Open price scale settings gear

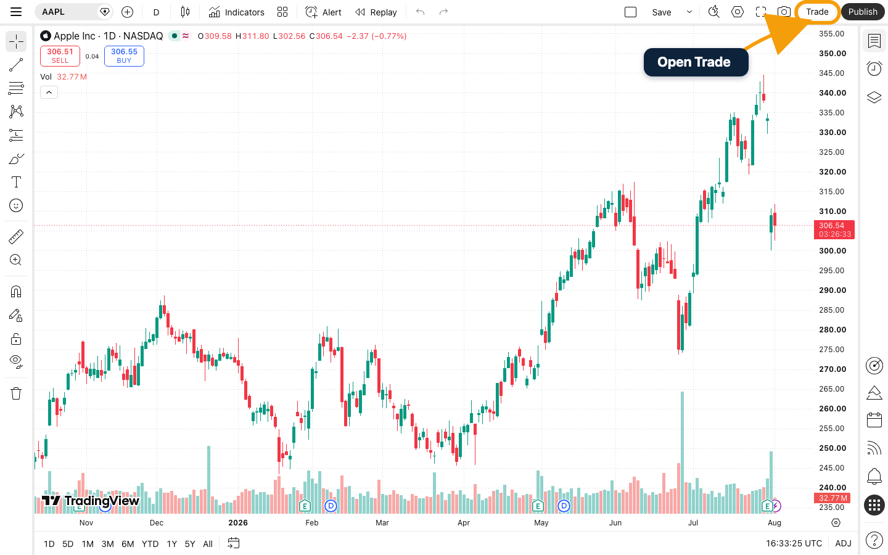(x=836, y=522)
